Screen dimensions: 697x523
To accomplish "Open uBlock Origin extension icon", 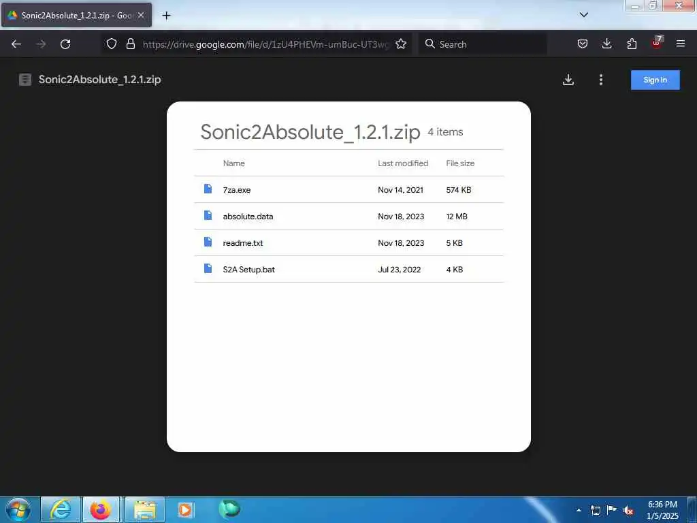I will 657,43.
